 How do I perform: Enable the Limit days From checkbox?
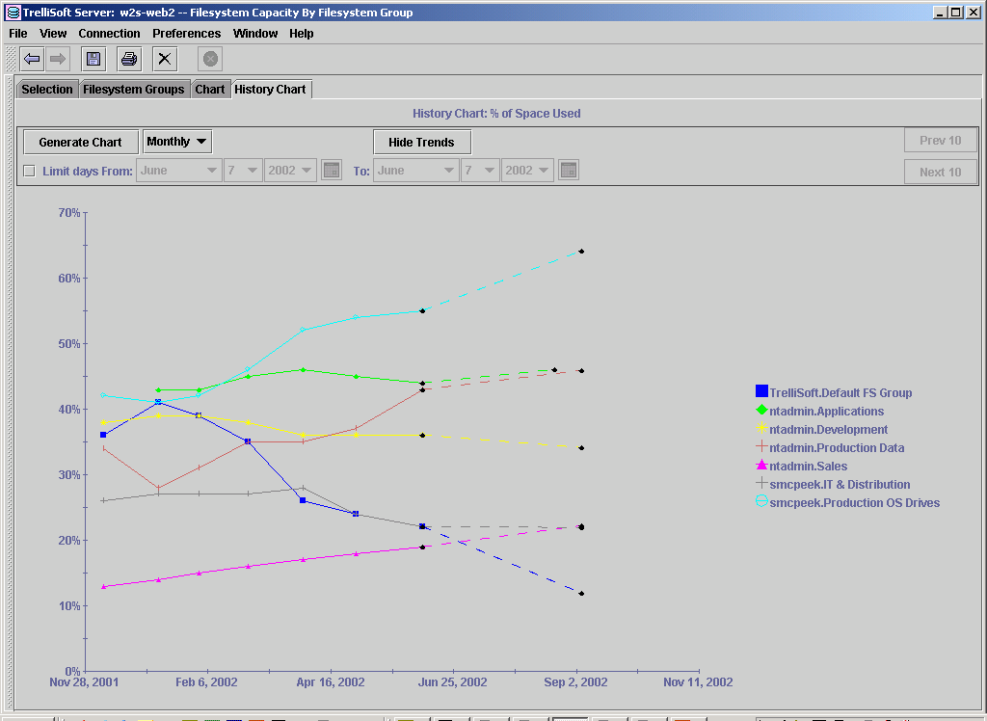click(30, 172)
